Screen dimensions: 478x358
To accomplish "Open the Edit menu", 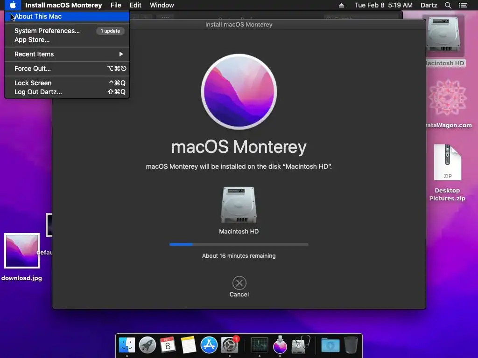I will click(135, 5).
